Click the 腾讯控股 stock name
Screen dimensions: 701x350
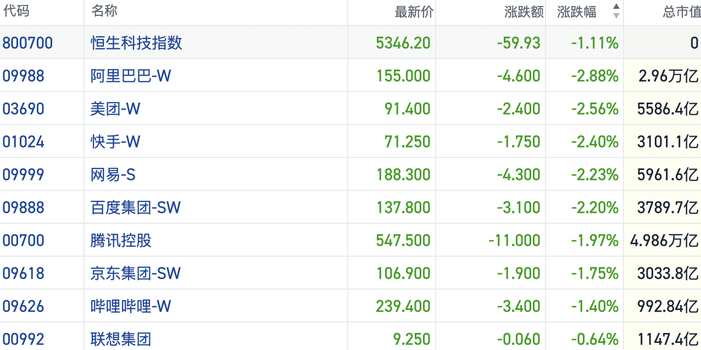point(121,240)
